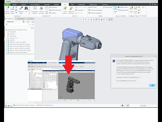
Task: Switch to Favorites navigator tab
Action: (x=30, y=19)
